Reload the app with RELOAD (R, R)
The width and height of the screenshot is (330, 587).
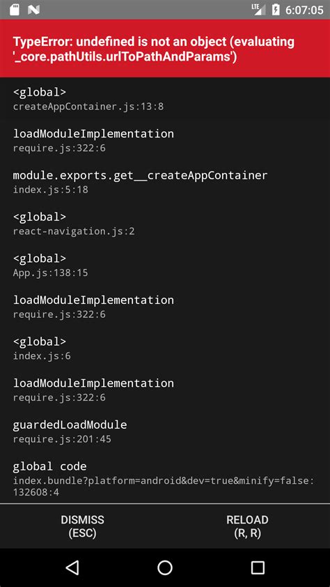247,526
